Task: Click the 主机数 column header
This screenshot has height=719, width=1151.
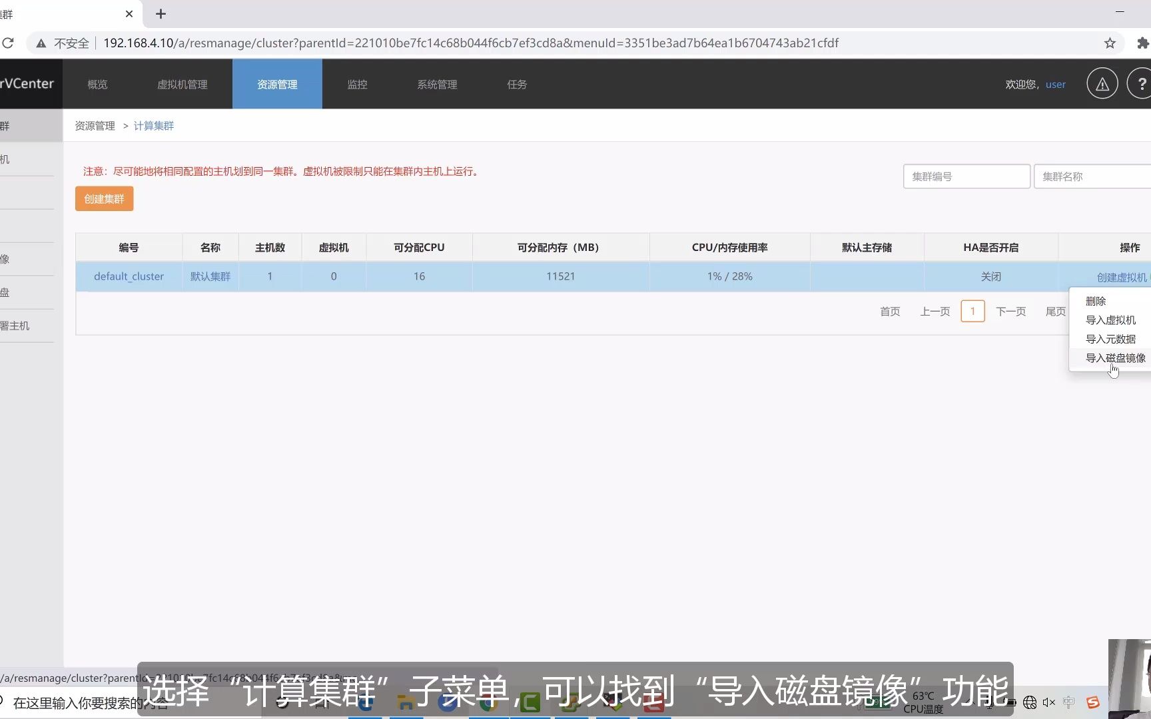Action: click(270, 248)
